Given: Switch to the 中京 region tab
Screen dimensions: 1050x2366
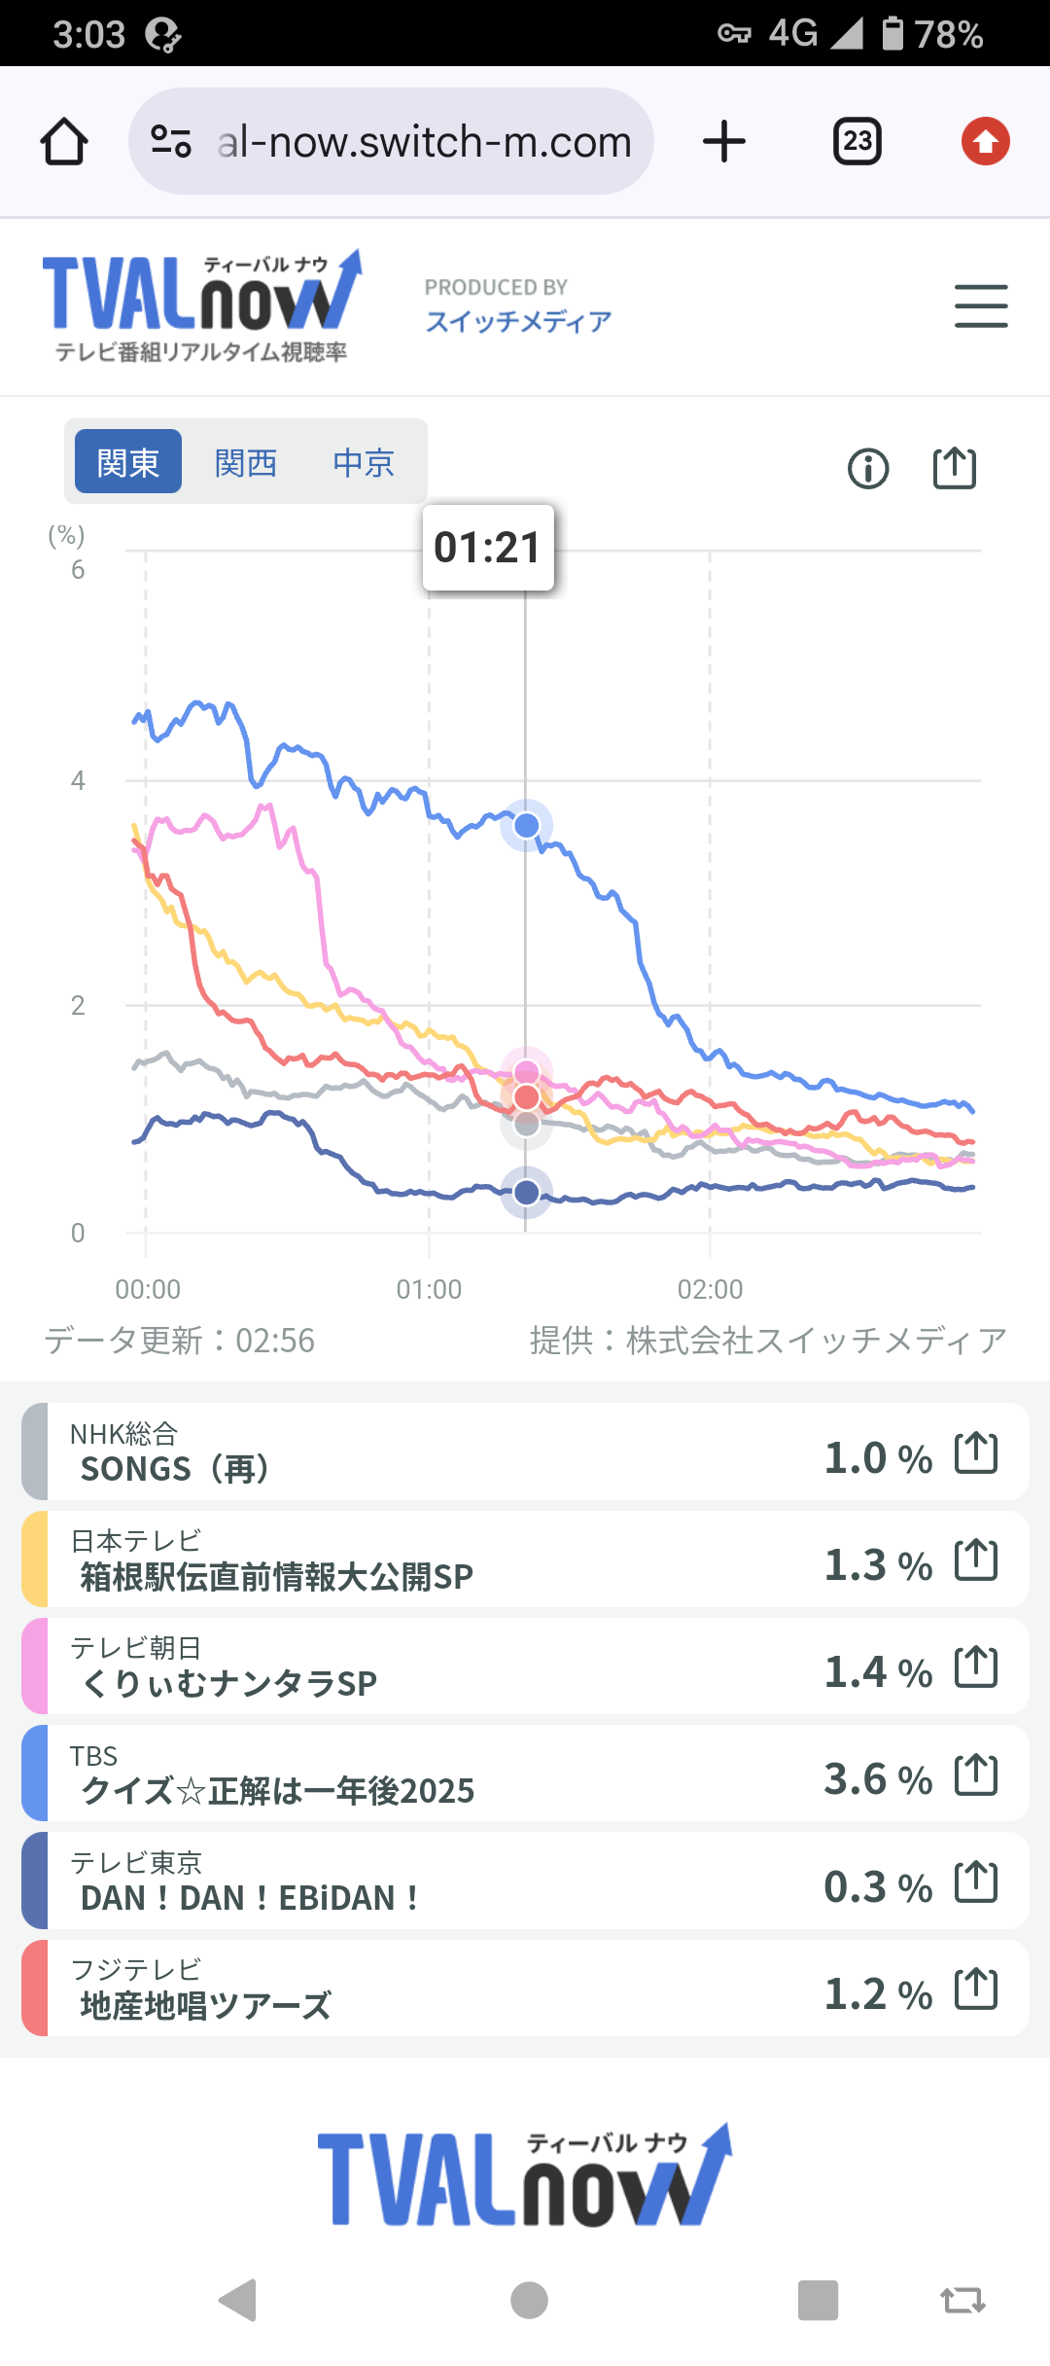Looking at the screenshot, I should 364,462.
